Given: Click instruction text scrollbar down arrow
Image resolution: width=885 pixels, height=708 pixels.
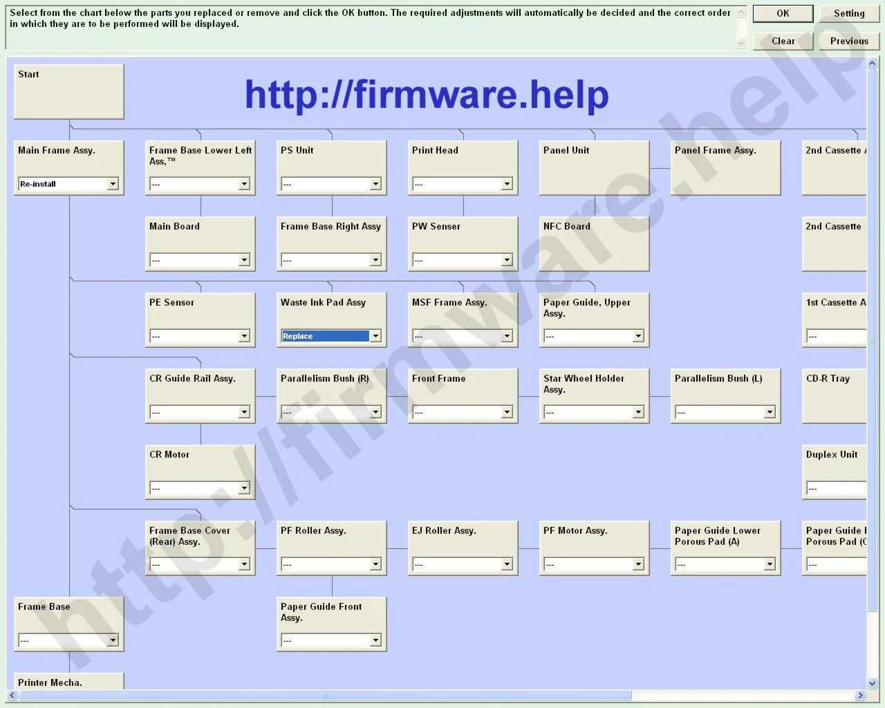Looking at the screenshot, I should (741, 43).
